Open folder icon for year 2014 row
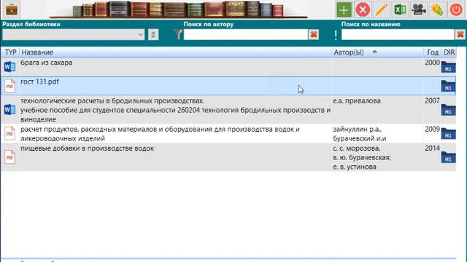 click(448, 157)
